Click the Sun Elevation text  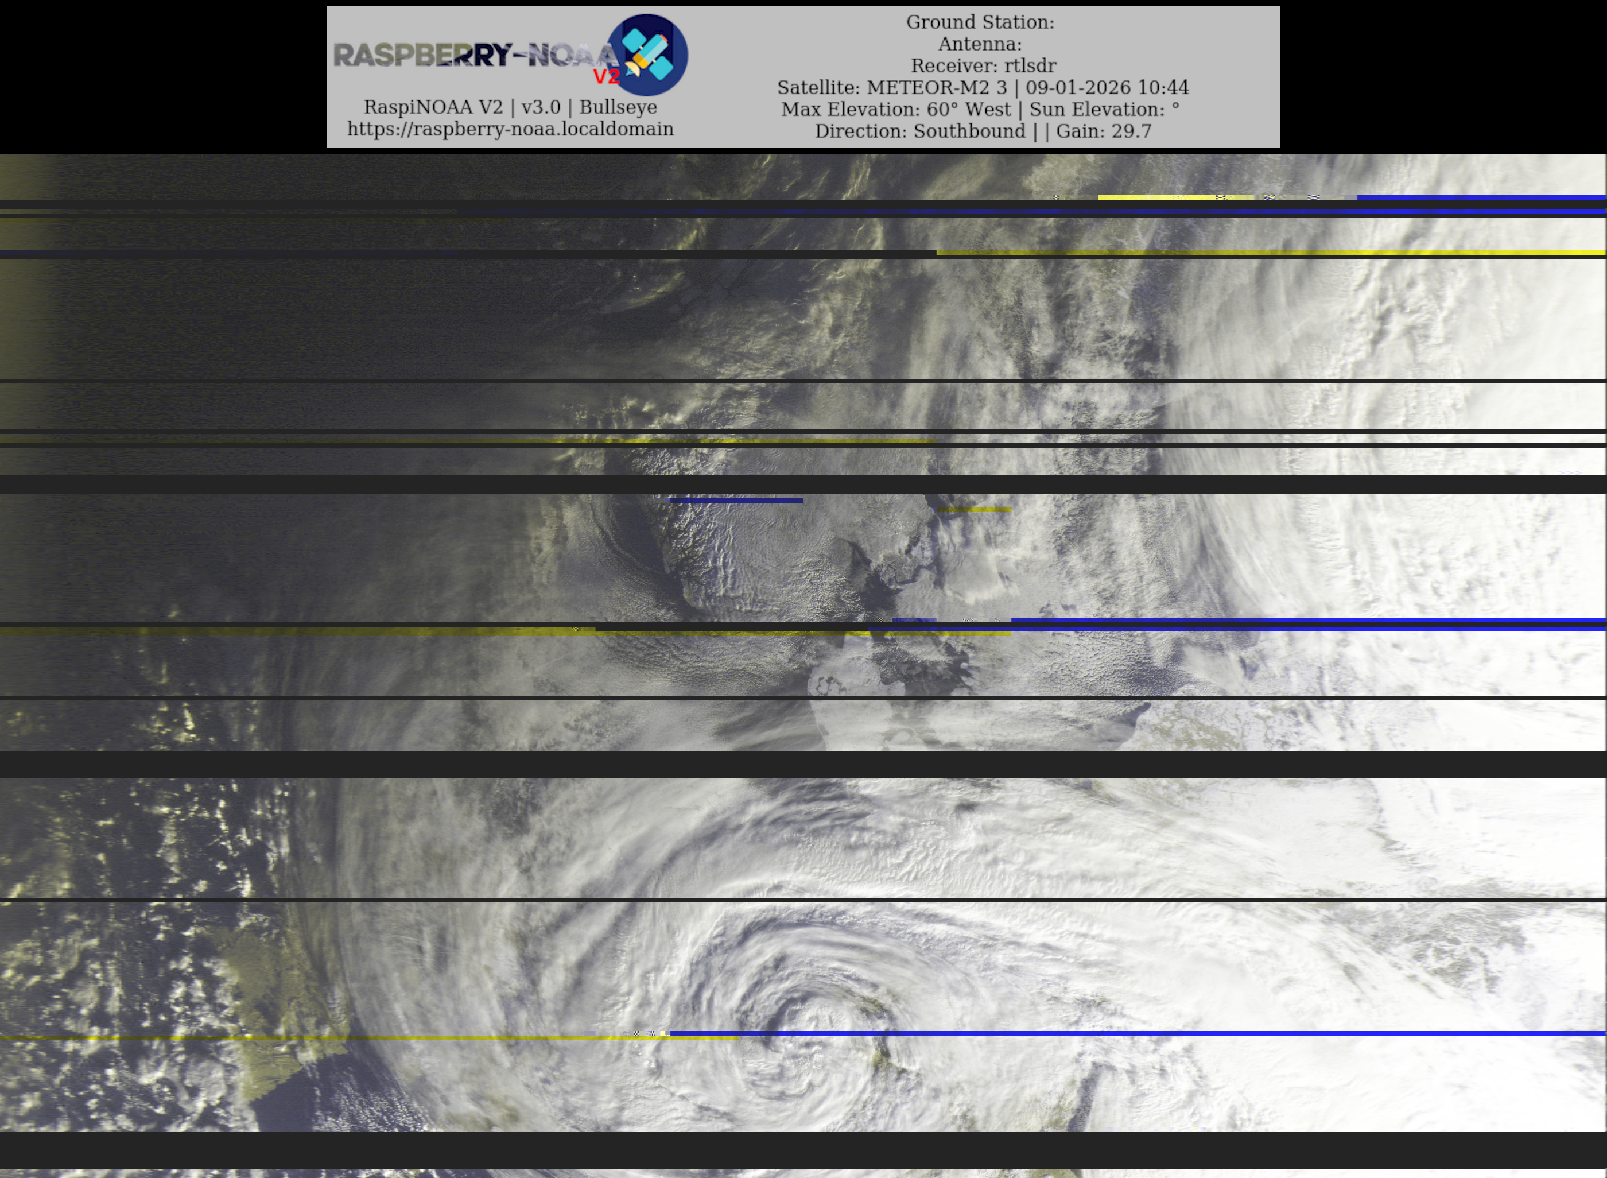coord(1104,110)
